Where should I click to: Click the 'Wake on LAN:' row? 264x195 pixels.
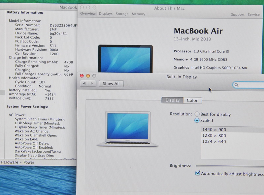(26, 139)
